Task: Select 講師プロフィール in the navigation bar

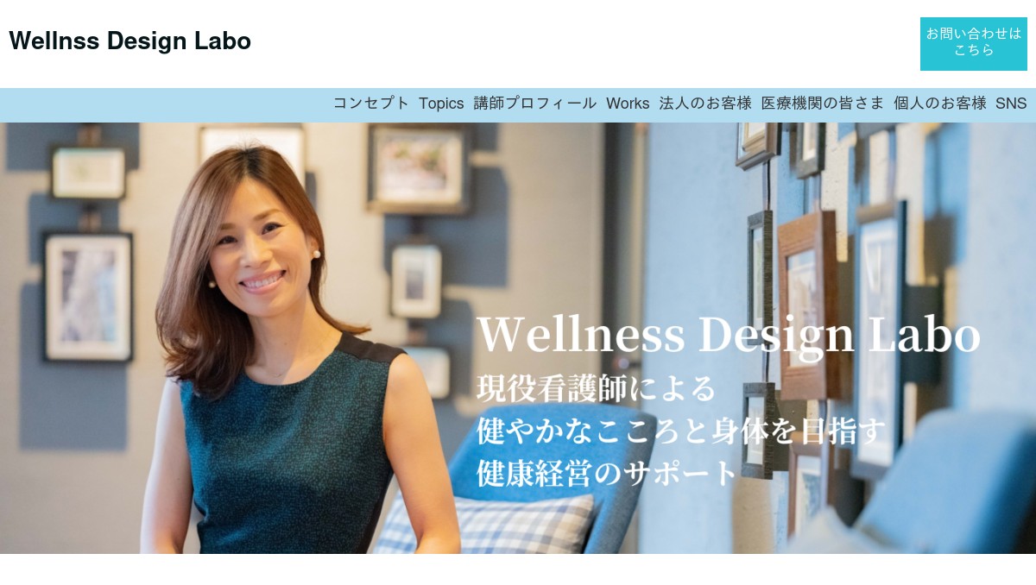Action: coord(535,104)
